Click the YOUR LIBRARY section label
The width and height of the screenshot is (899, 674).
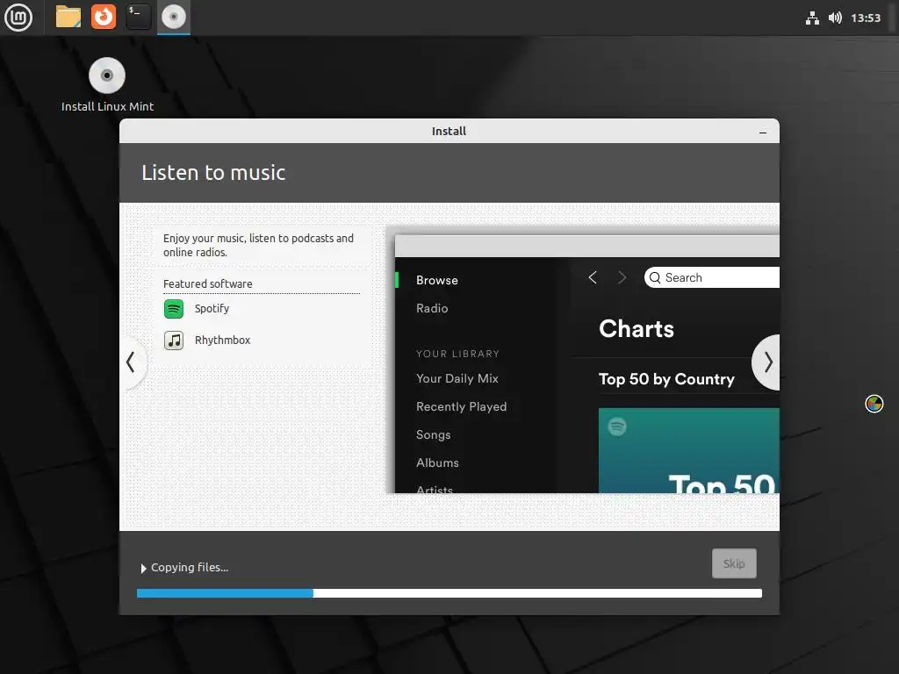[x=457, y=354]
